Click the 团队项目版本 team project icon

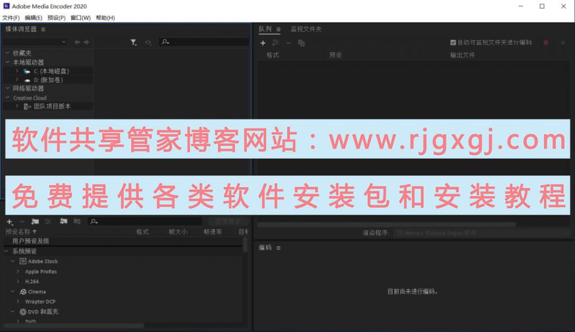pos(27,106)
